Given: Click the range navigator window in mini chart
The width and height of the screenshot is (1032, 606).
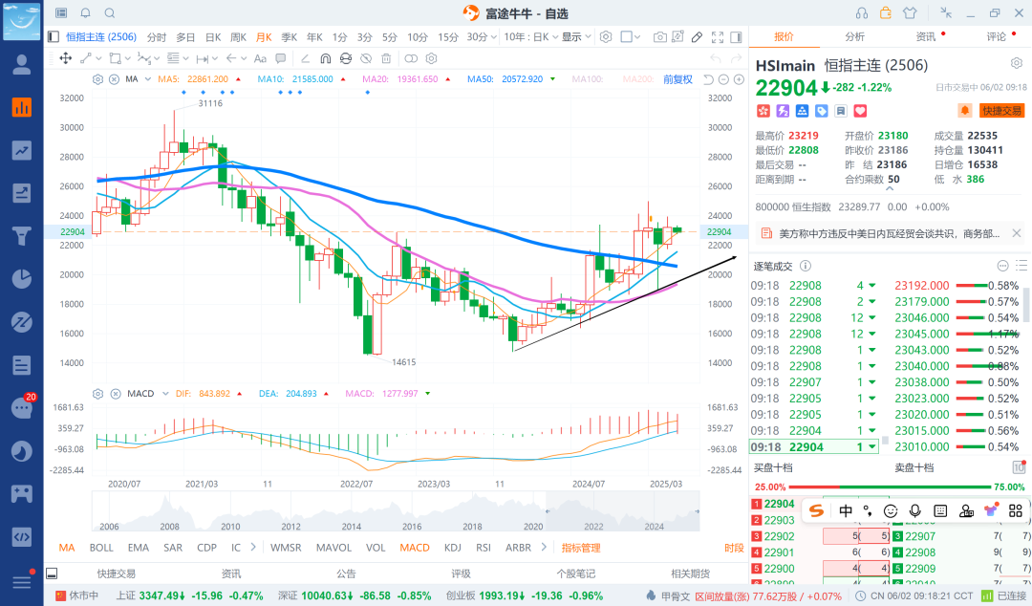Looking at the screenshot, I should coord(622,511).
